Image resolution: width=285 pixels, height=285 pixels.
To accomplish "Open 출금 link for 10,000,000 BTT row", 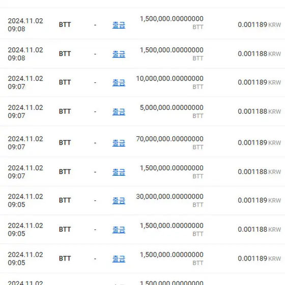I will (x=119, y=82).
